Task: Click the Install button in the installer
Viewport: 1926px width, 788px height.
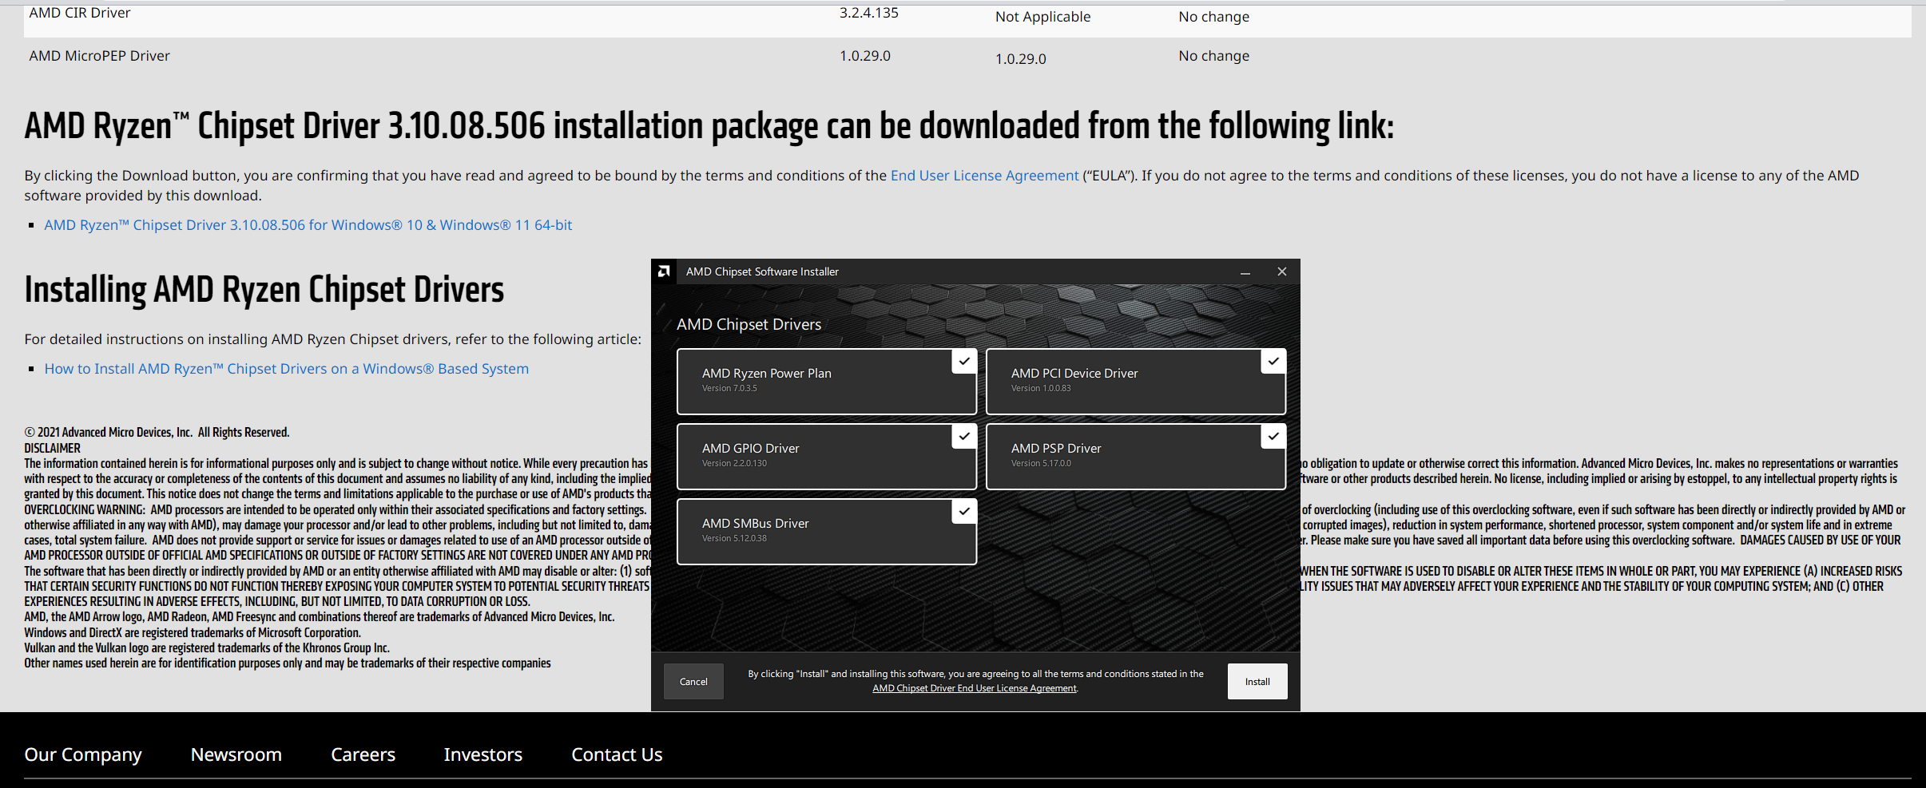Action: coord(1257,682)
